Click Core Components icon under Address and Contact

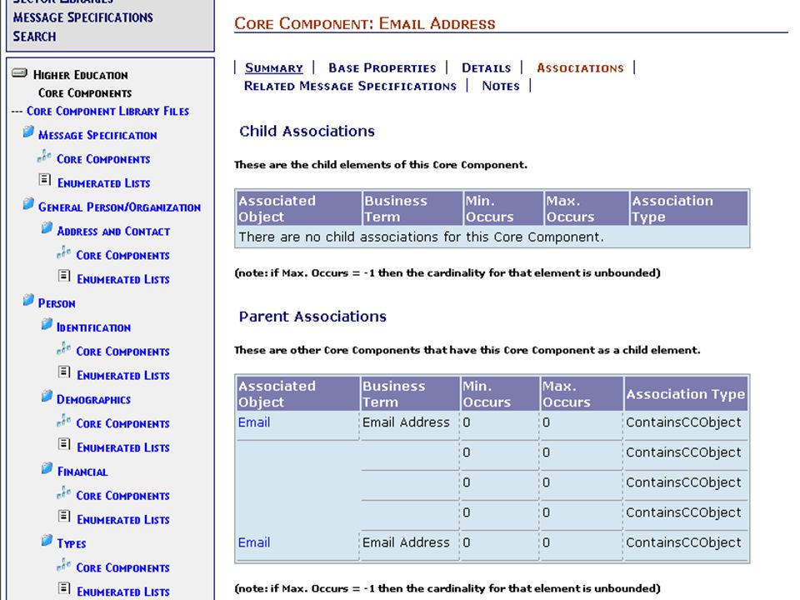tap(64, 252)
